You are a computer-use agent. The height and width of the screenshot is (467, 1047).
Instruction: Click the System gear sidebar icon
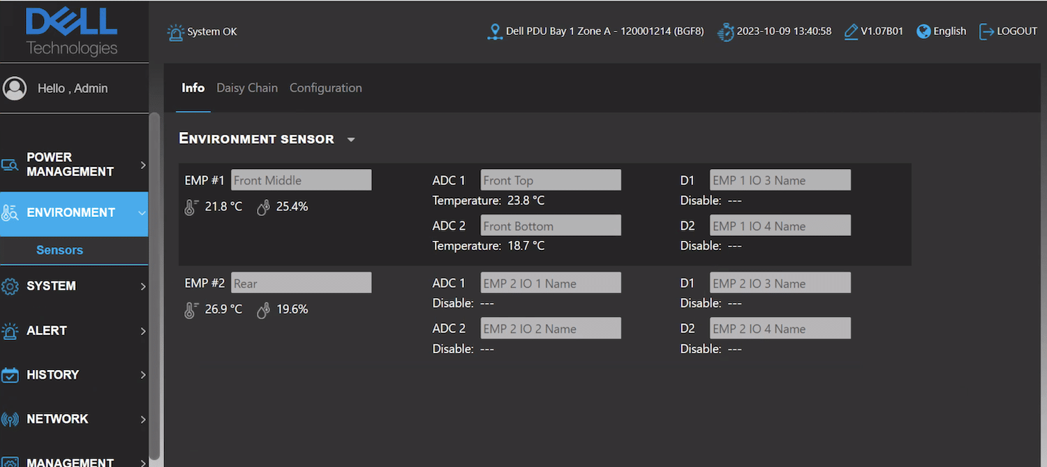(10, 286)
